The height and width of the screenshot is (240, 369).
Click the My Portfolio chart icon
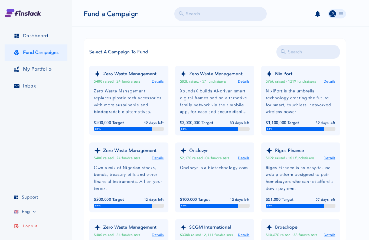pyautogui.click(x=17, y=69)
